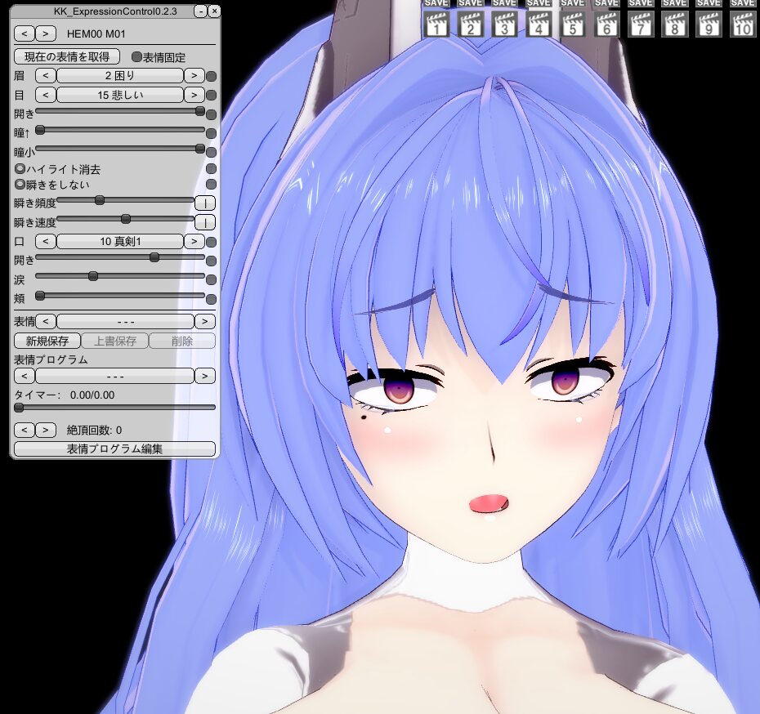The height and width of the screenshot is (714, 760).
Task: Close the KK_ExpressionControl panel
Action: [x=214, y=11]
